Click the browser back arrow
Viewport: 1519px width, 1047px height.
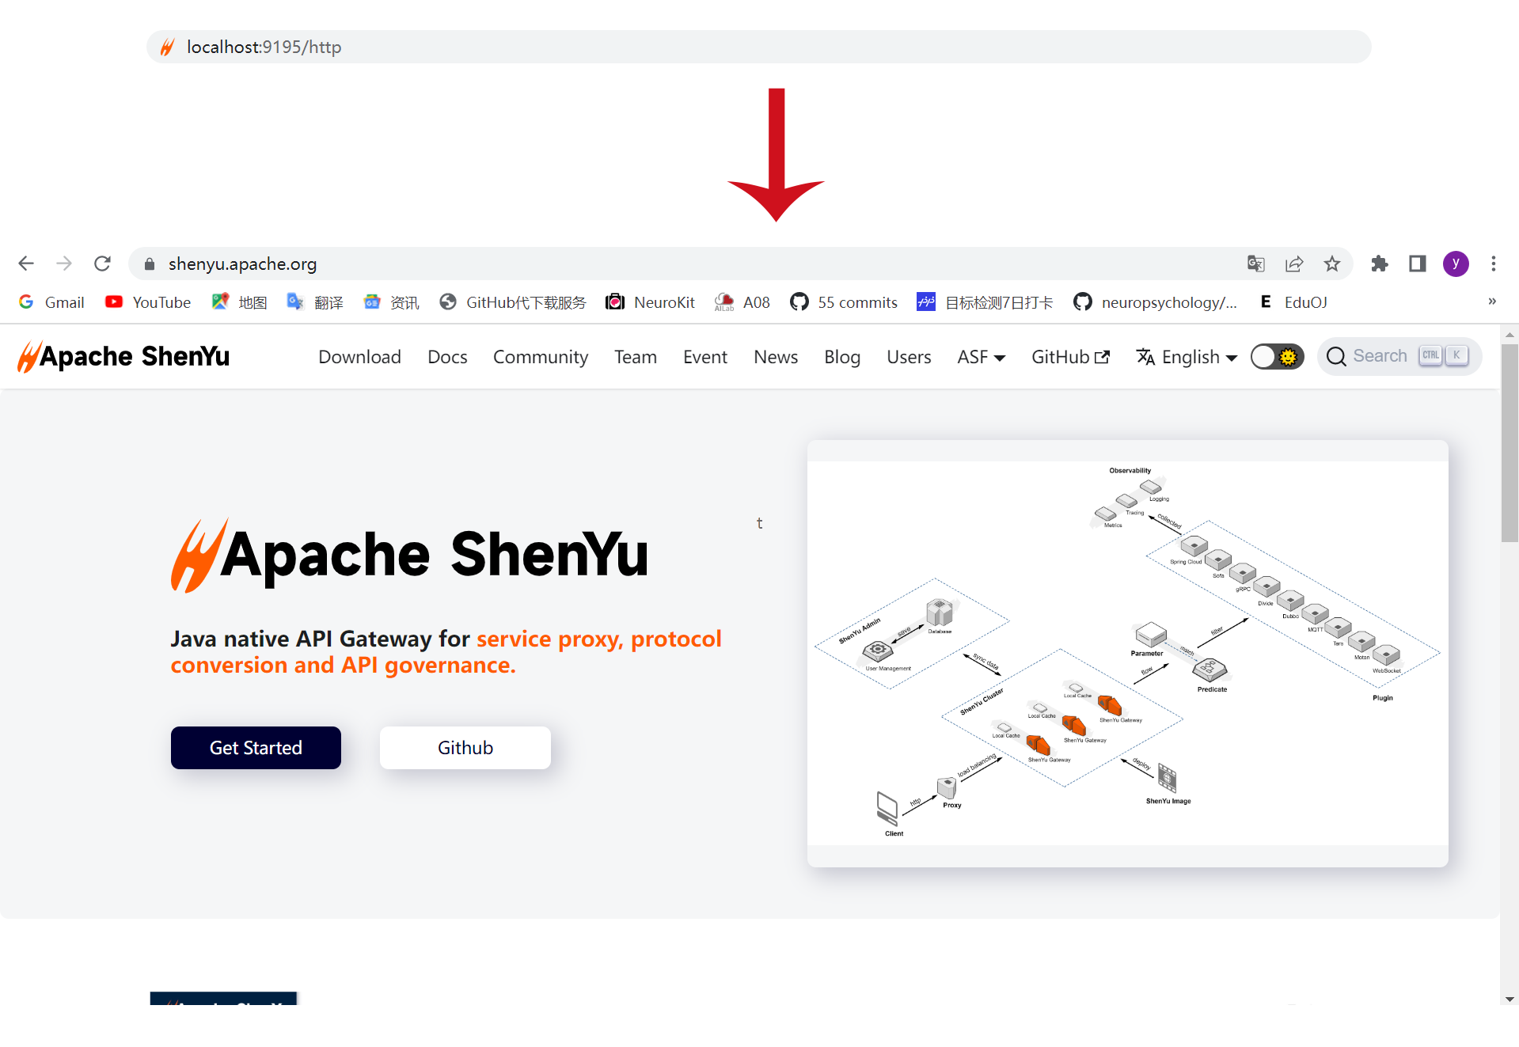[26, 264]
